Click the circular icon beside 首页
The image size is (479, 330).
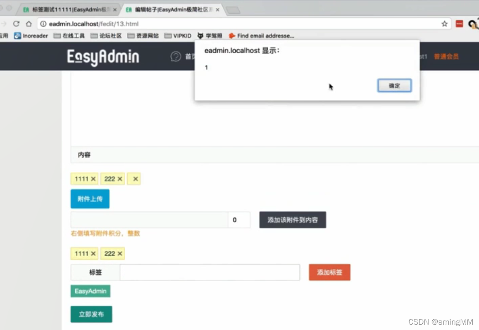pyautogui.click(x=176, y=56)
